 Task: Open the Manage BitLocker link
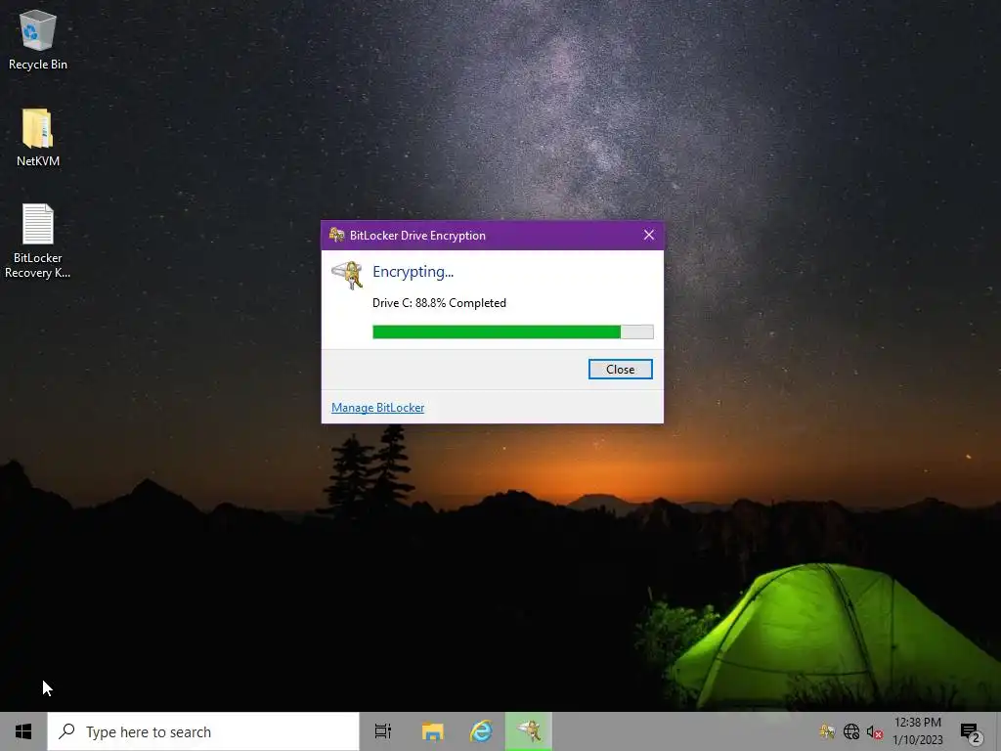tap(377, 408)
